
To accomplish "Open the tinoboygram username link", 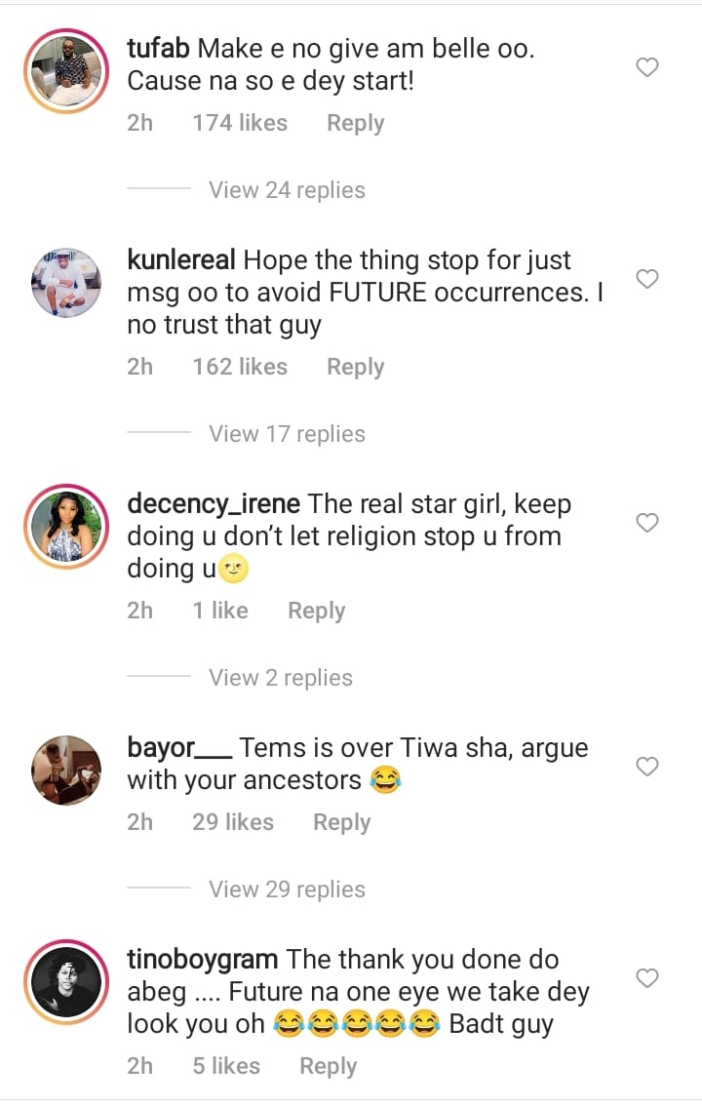I will click(203, 960).
